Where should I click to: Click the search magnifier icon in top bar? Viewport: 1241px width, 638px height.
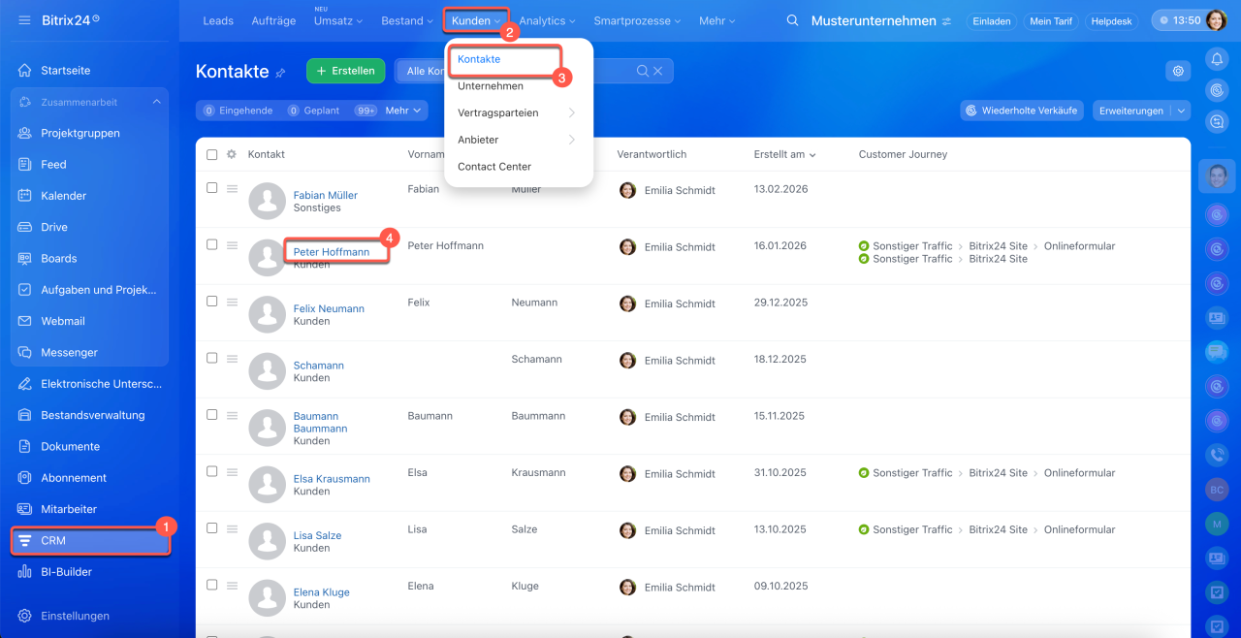pyautogui.click(x=793, y=20)
